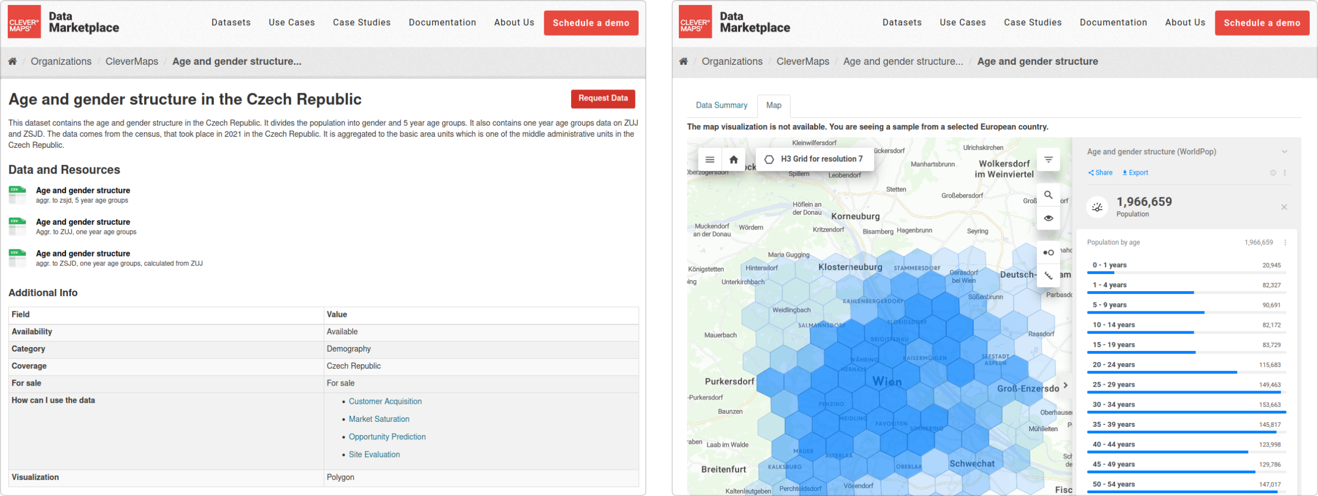The image size is (1318, 496).
Task: Switch to the Data Summary tab
Action: [721, 105]
